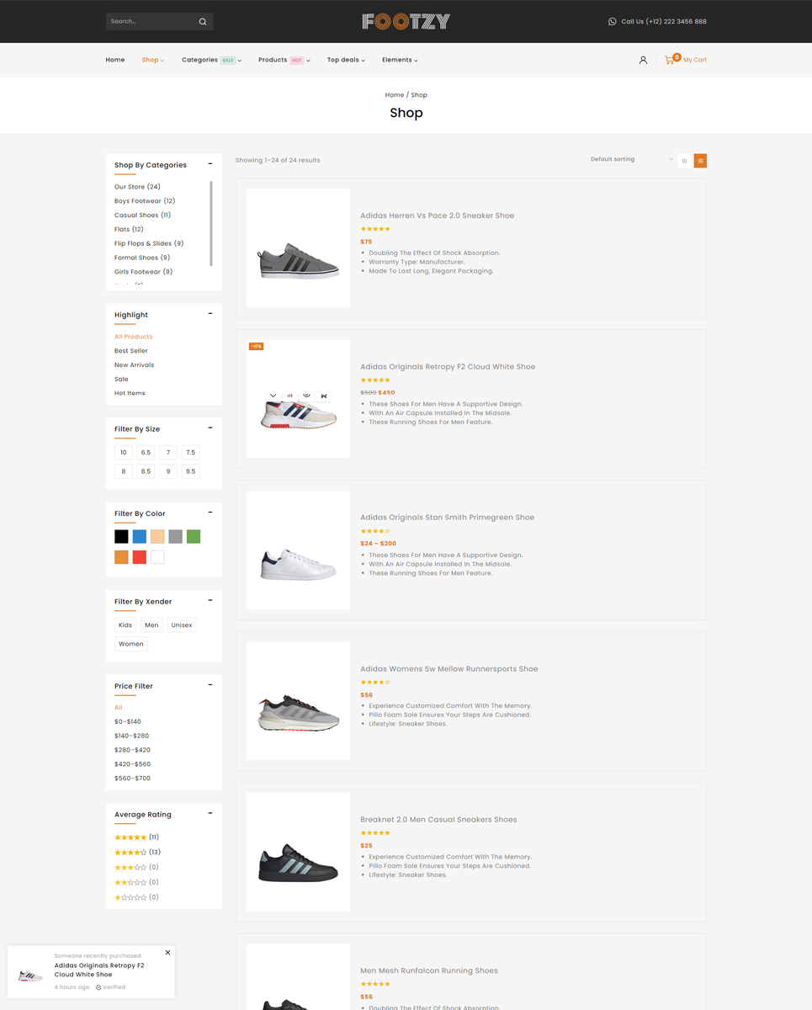Viewport: 812px width, 1010px height.
Task: Open the Default sorting dropdown
Action: coord(631,159)
